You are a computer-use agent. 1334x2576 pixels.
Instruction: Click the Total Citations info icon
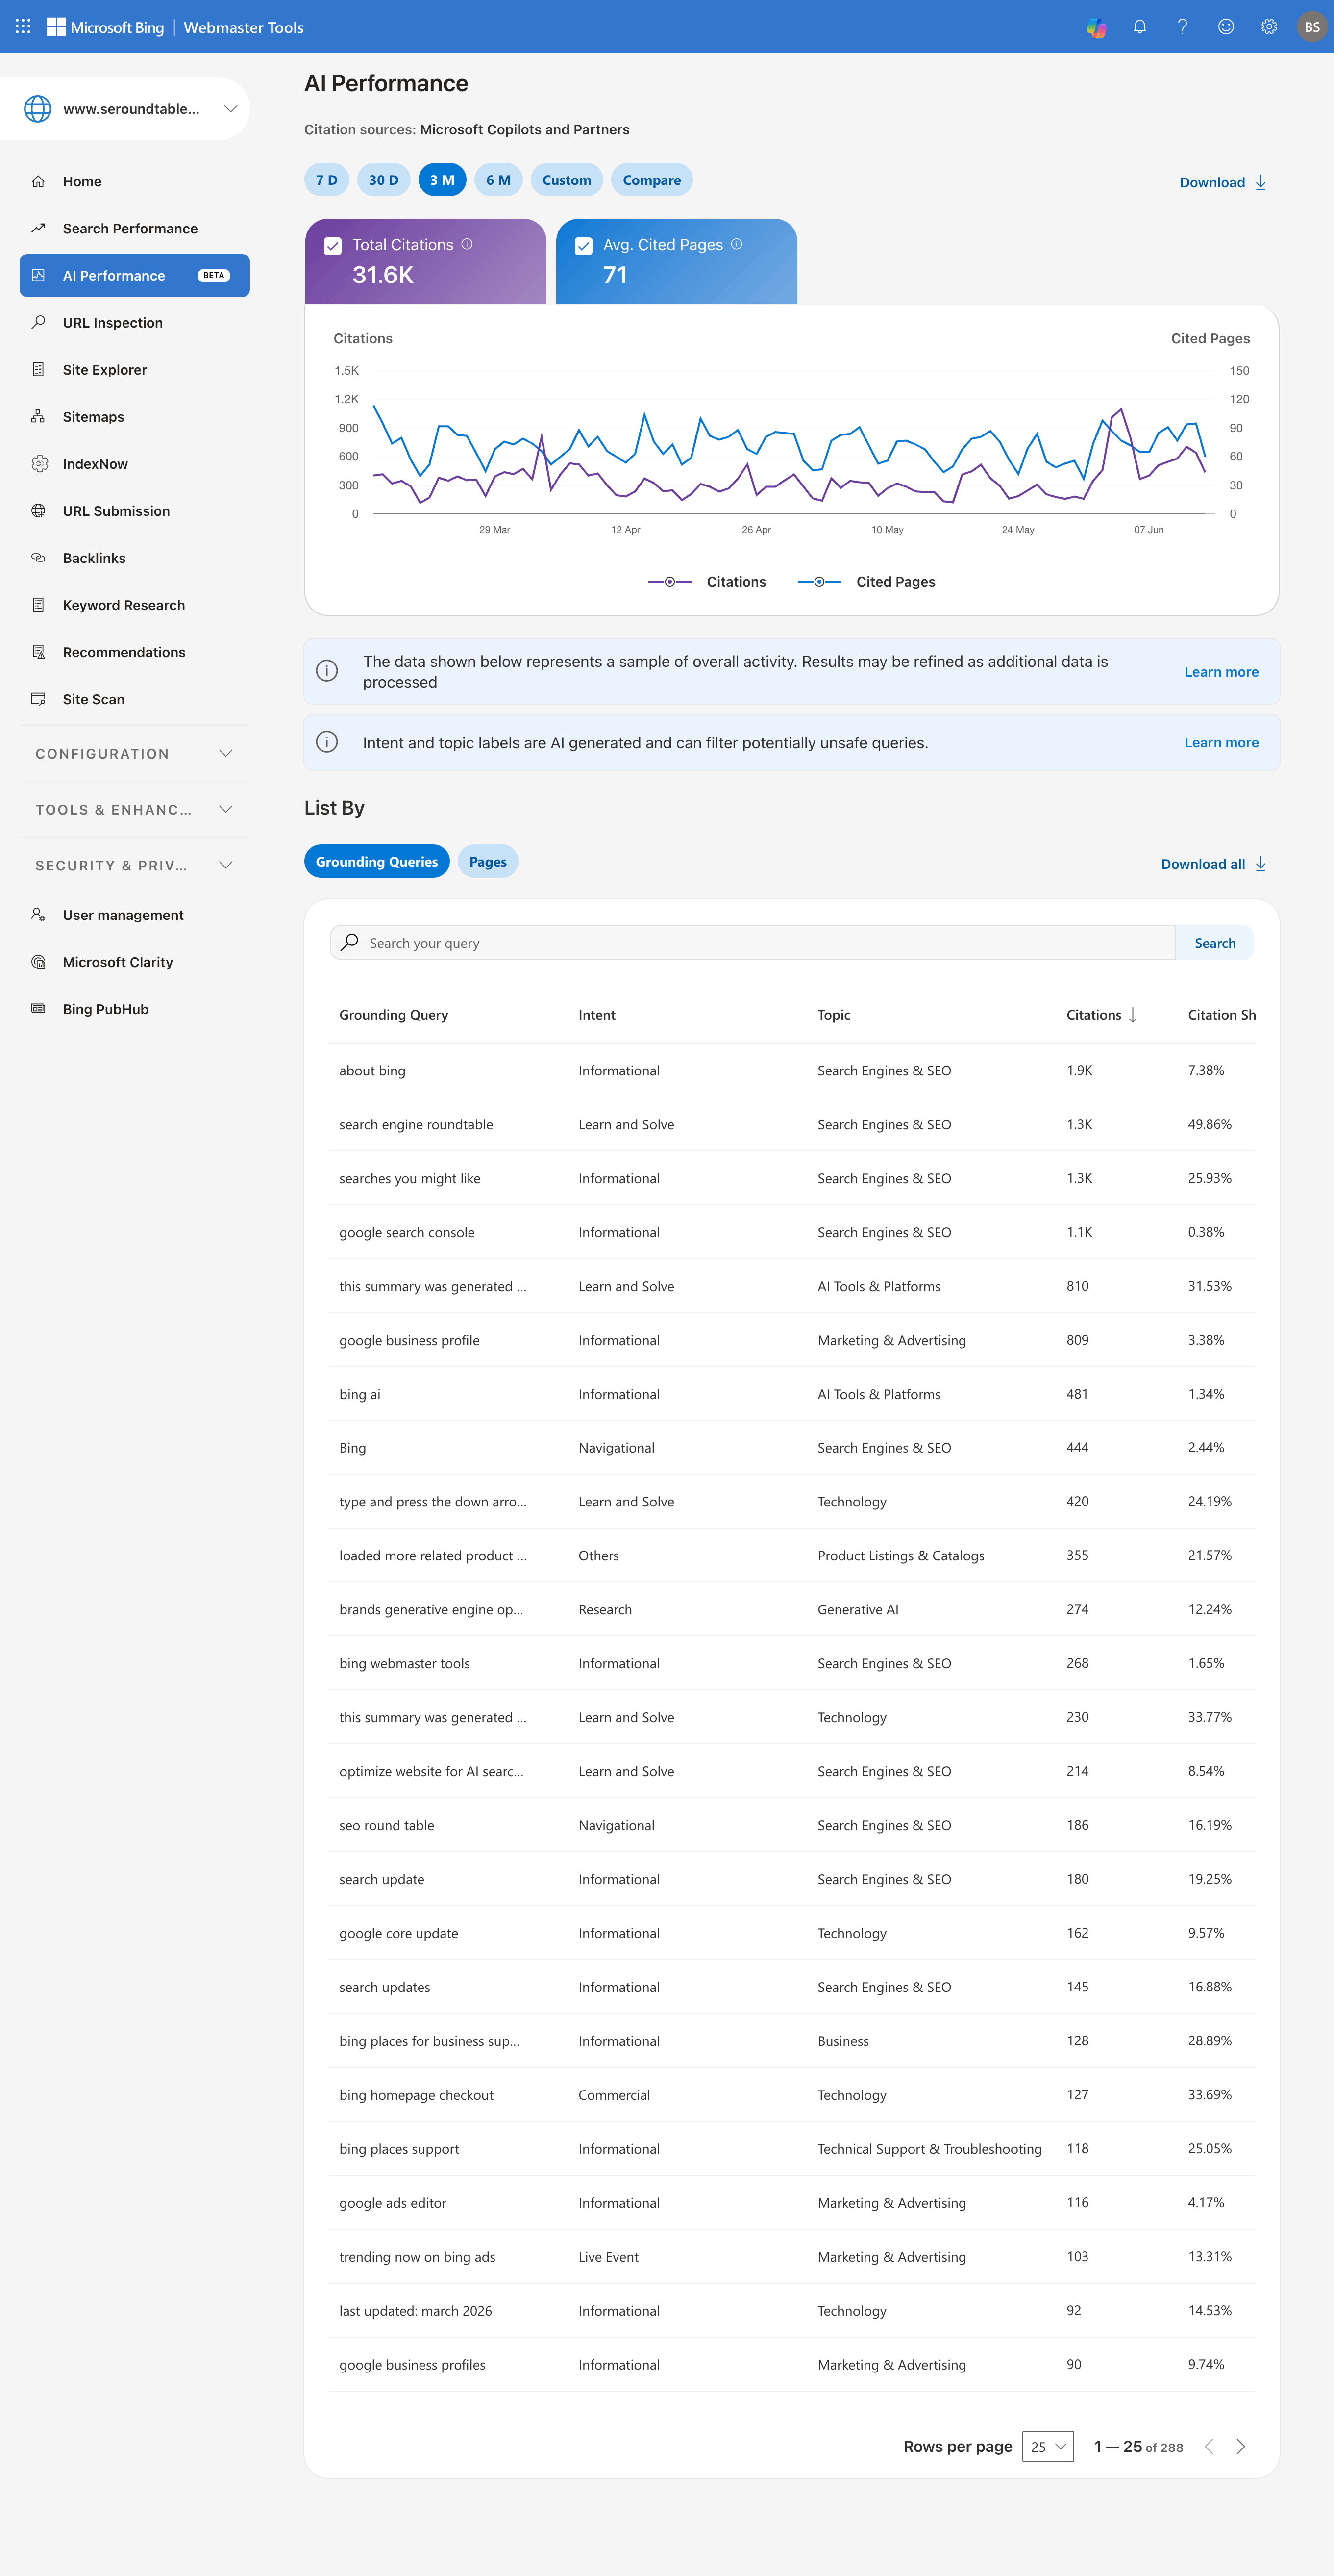[x=467, y=244]
